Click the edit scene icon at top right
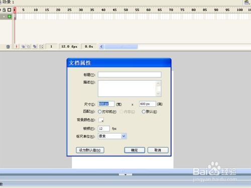This screenshot has height=188, width=251. coord(246,2)
